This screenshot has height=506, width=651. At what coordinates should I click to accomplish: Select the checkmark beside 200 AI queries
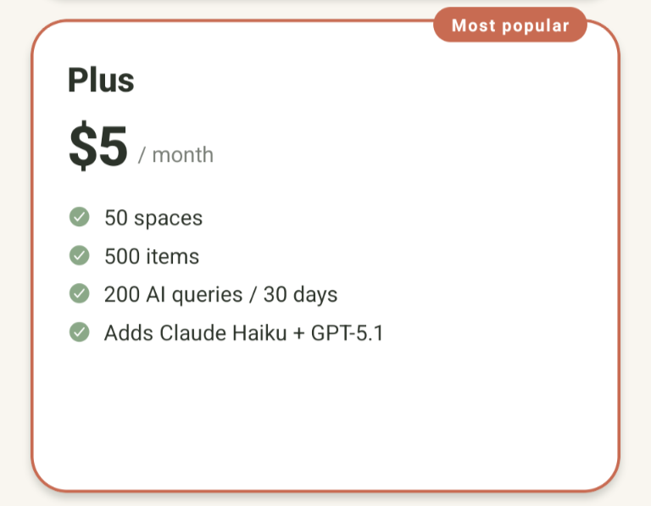(x=79, y=294)
